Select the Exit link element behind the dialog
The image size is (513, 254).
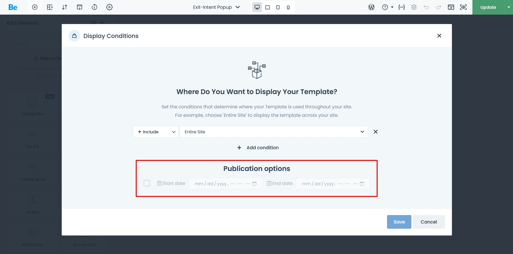32,139
